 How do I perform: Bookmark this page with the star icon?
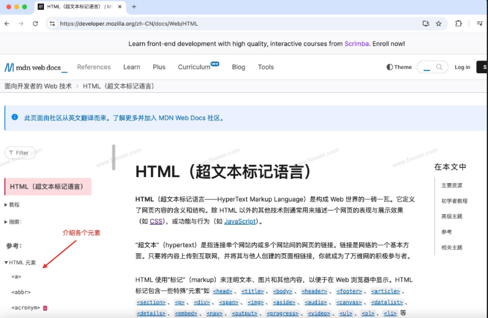[x=439, y=23]
